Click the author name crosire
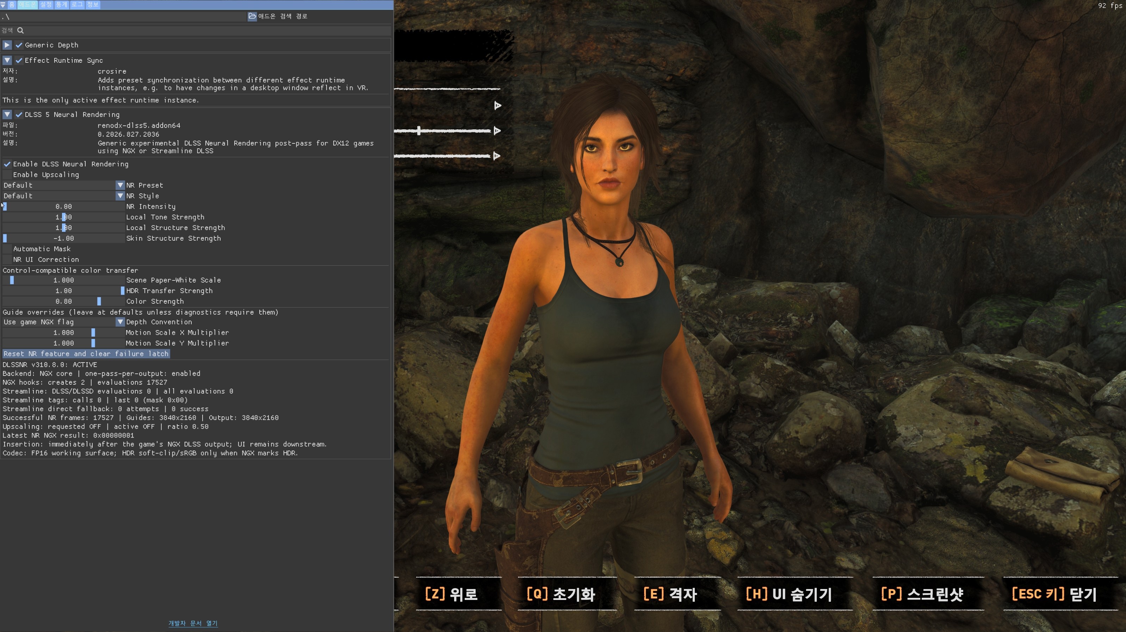The height and width of the screenshot is (632, 1126). click(x=112, y=71)
